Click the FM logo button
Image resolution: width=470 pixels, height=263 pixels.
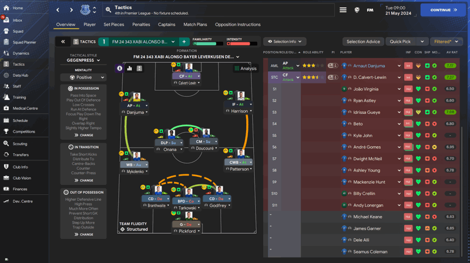click(x=370, y=10)
